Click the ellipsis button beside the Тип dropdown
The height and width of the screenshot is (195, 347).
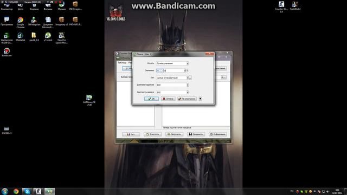pyautogui.click(x=190, y=78)
